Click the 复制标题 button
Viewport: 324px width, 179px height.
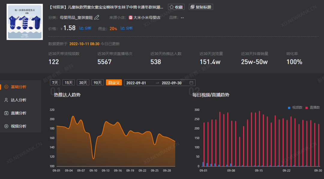point(201,7)
